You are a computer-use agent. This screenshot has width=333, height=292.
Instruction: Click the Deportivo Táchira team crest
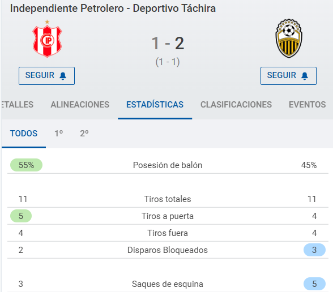[x=289, y=38]
